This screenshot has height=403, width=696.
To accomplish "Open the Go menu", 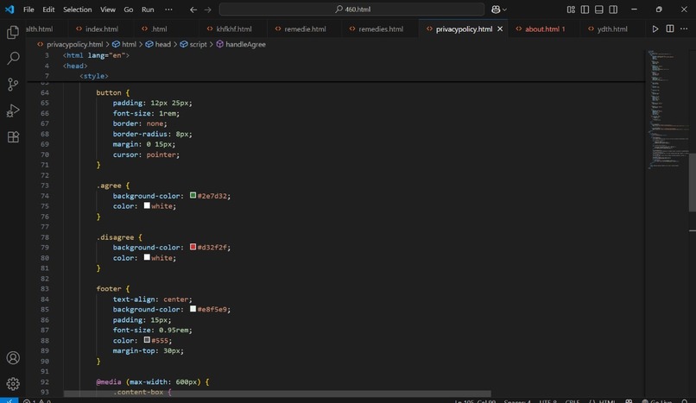I will (129, 9).
